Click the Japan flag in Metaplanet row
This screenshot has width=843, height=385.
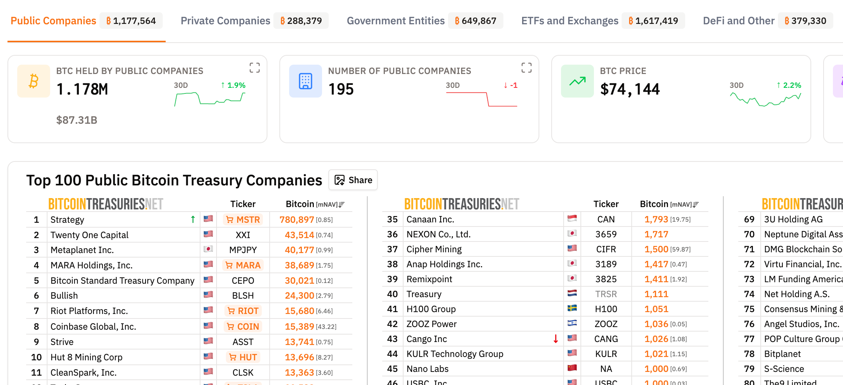coord(208,249)
